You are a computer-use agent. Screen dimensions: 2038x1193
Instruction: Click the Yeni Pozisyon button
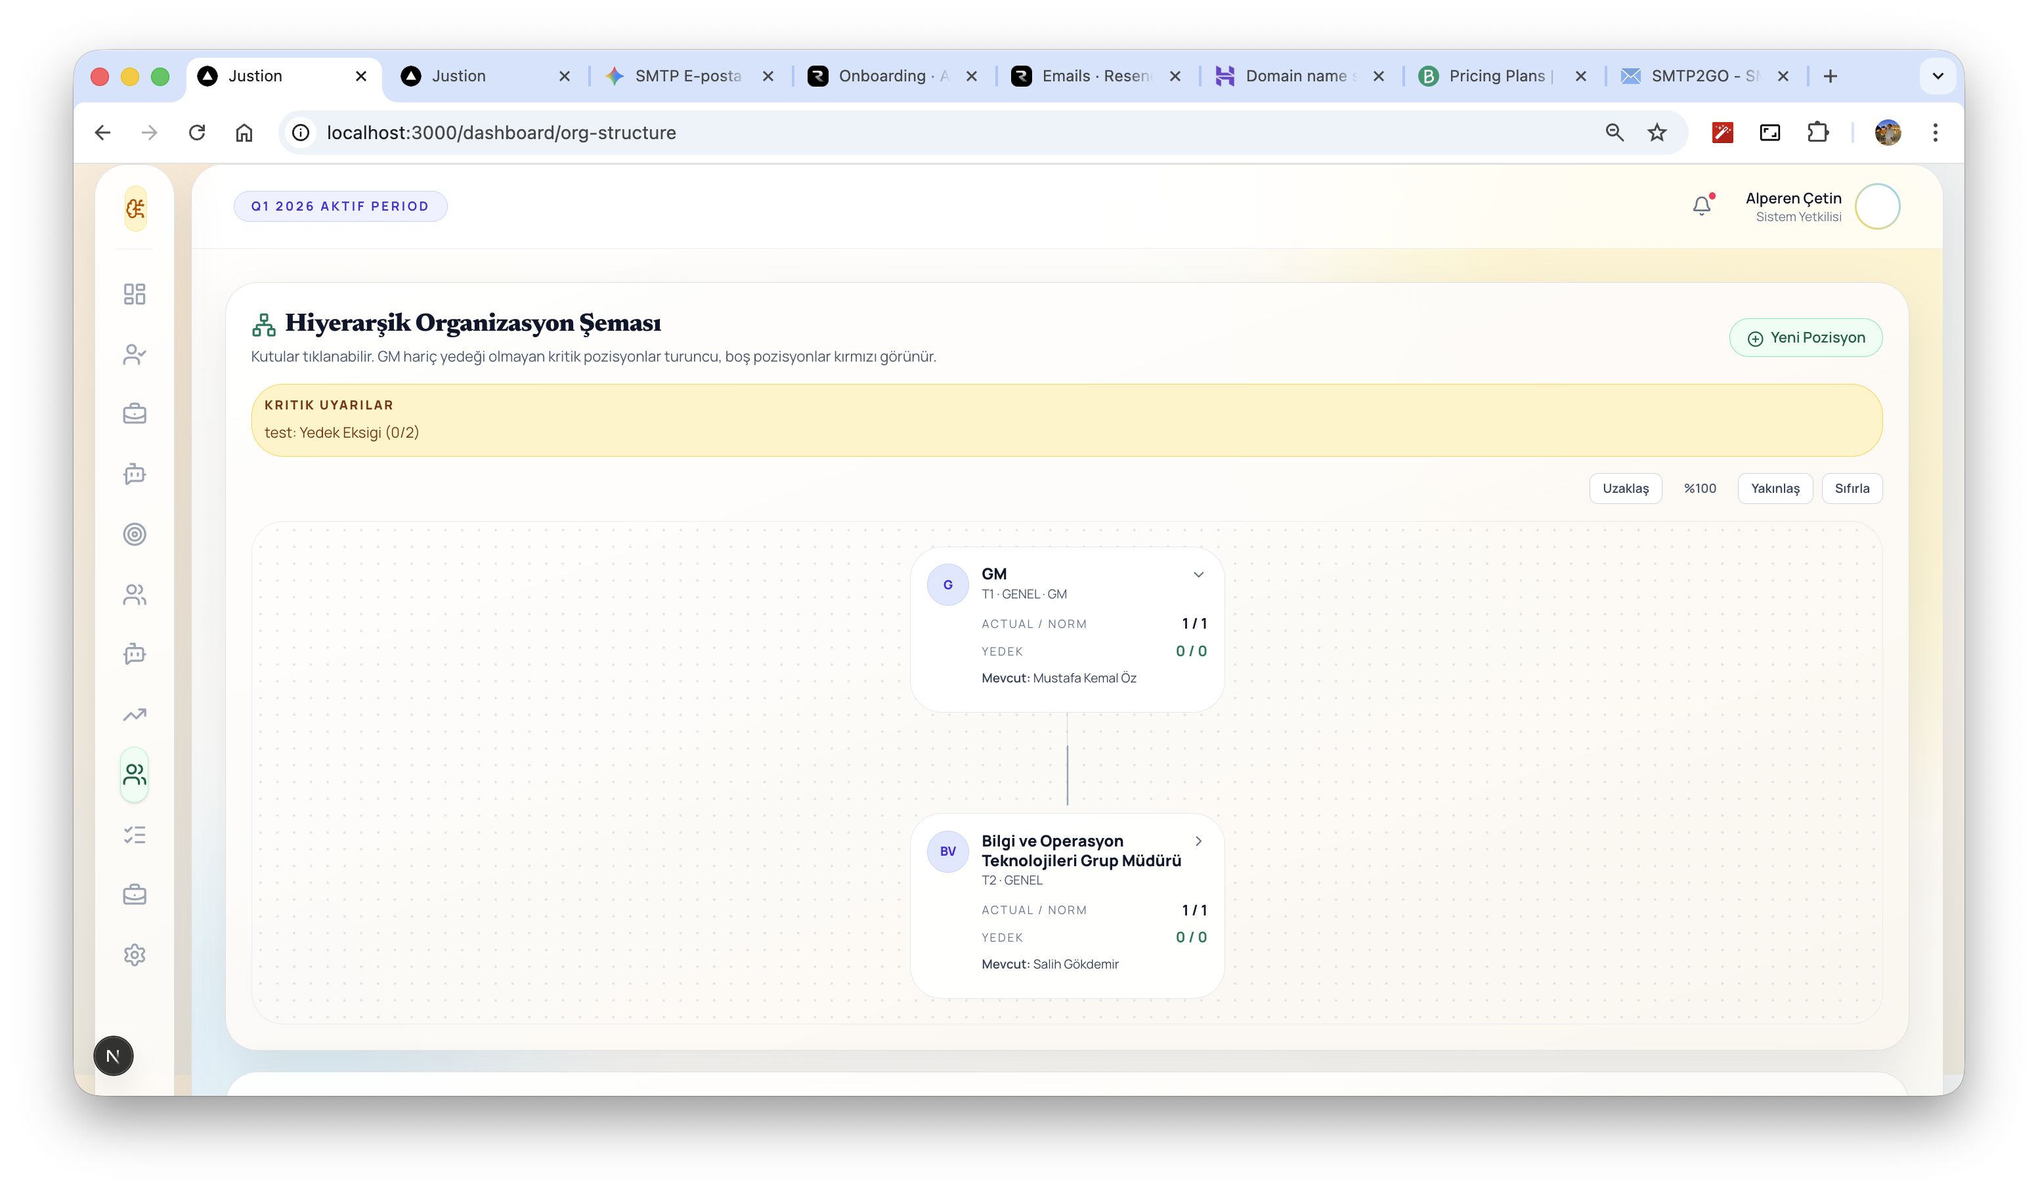point(1805,338)
